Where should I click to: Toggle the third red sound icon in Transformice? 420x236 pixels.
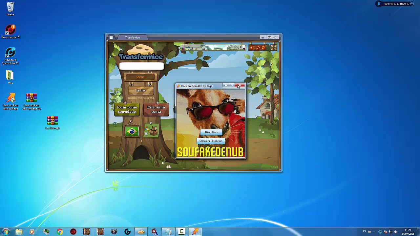(x=263, y=48)
